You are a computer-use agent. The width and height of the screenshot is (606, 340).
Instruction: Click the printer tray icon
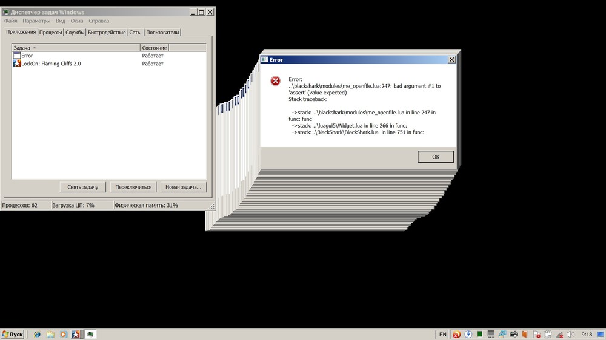click(514, 334)
